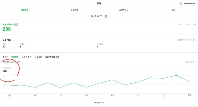Image resolution: width=198 pixels, height=107 pixels.
Task: Click the 공감수 value 21
Action: [4, 47]
